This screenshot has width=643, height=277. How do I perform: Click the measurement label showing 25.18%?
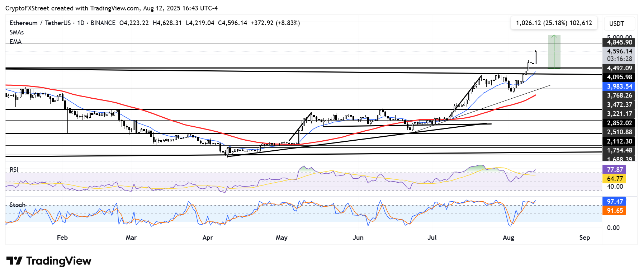pyautogui.click(x=554, y=23)
